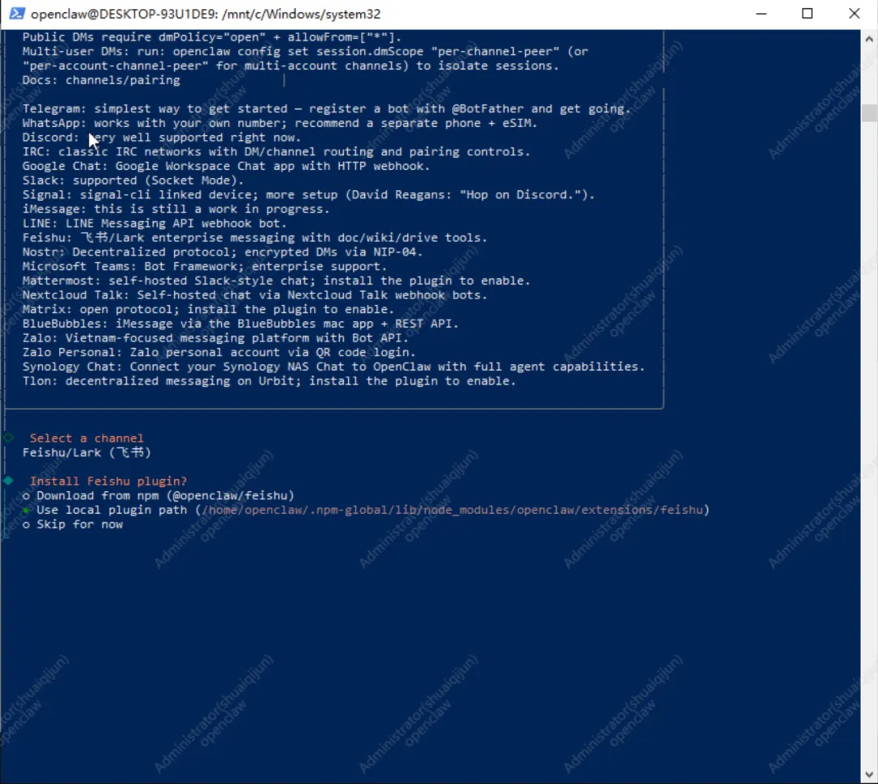This screenshot has width=878, height=784.
Task: Click the Telegram description line
Action: pos(327,109)
